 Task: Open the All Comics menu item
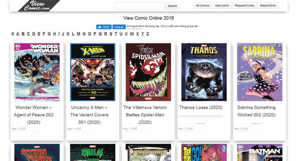tap(203, 5)
